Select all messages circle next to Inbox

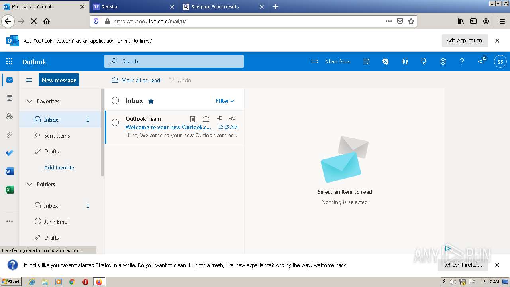pos(115,100)
